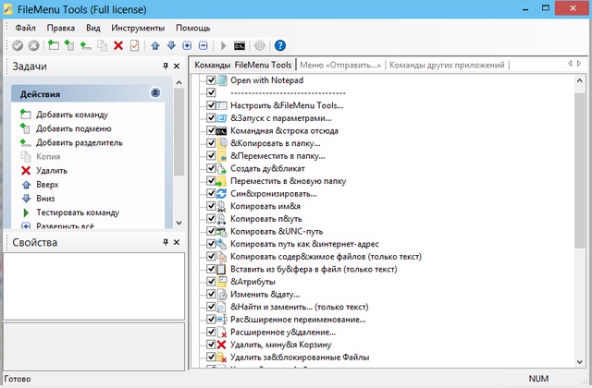The image size is (592, 388).
Task: Click the command prompt toolbar icon
Action: point(240,45)
